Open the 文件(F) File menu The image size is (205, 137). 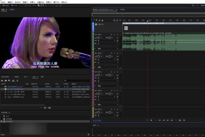coord(3,2)
